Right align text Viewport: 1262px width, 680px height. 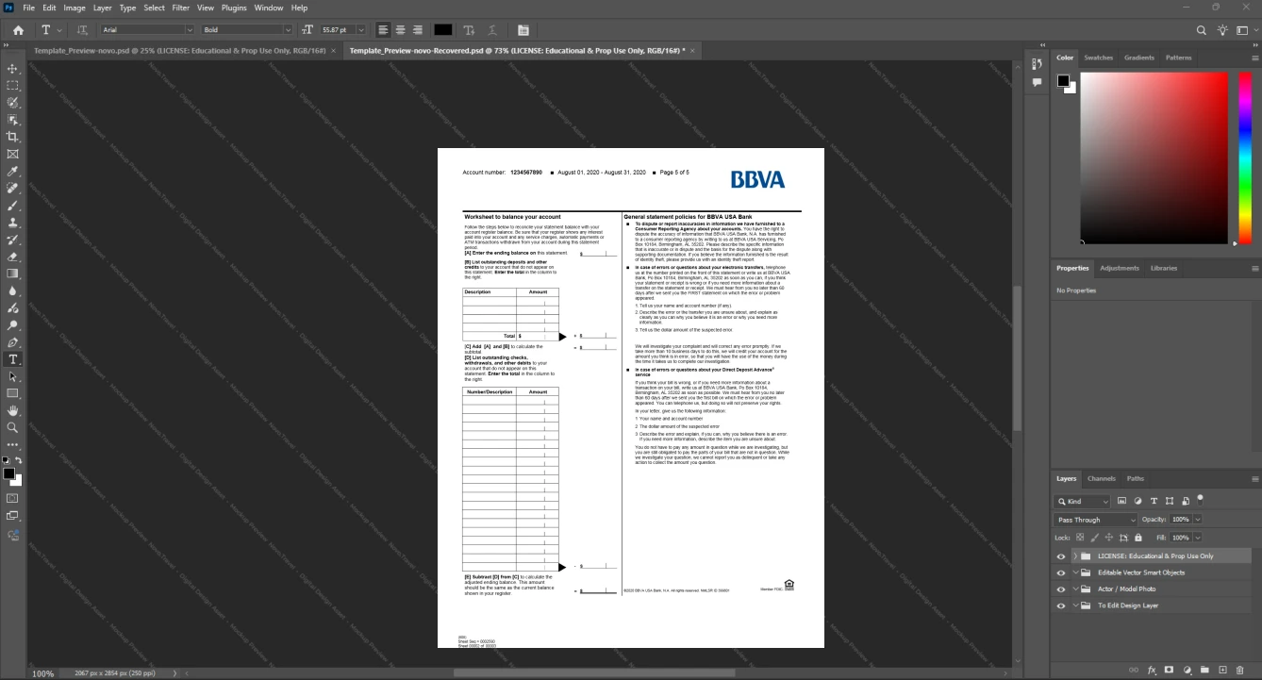(x=417, y=30)
